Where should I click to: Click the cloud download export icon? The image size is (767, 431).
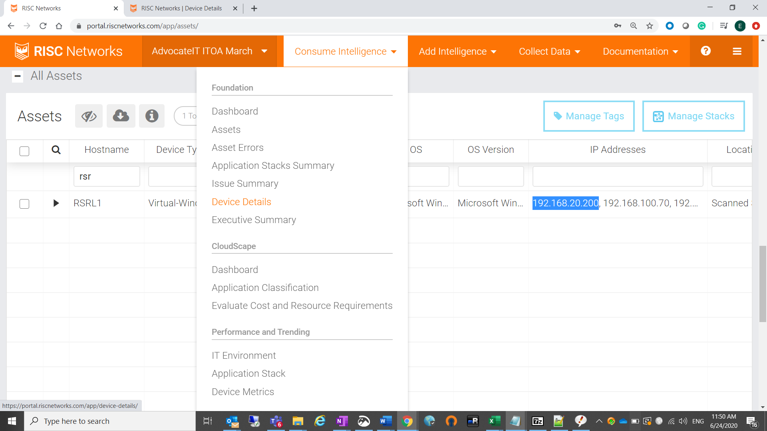pyautogui.click(x=121, y=116)
